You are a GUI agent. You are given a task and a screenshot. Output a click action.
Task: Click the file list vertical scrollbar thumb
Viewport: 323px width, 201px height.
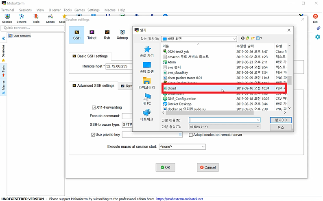coord(290,80)
